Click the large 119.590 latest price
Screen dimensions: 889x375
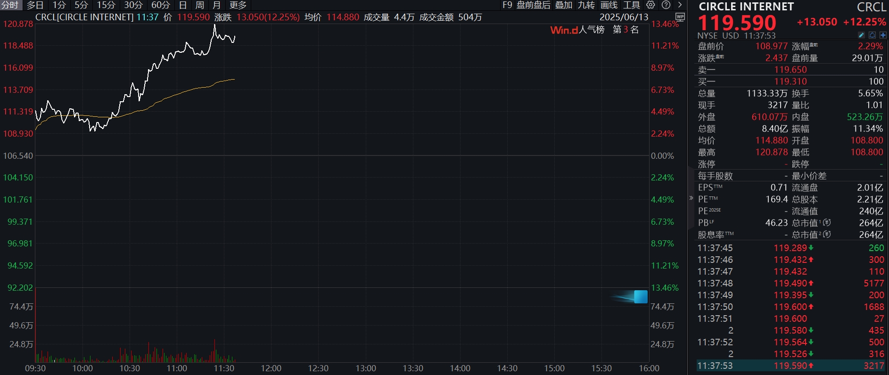point(737,23)
